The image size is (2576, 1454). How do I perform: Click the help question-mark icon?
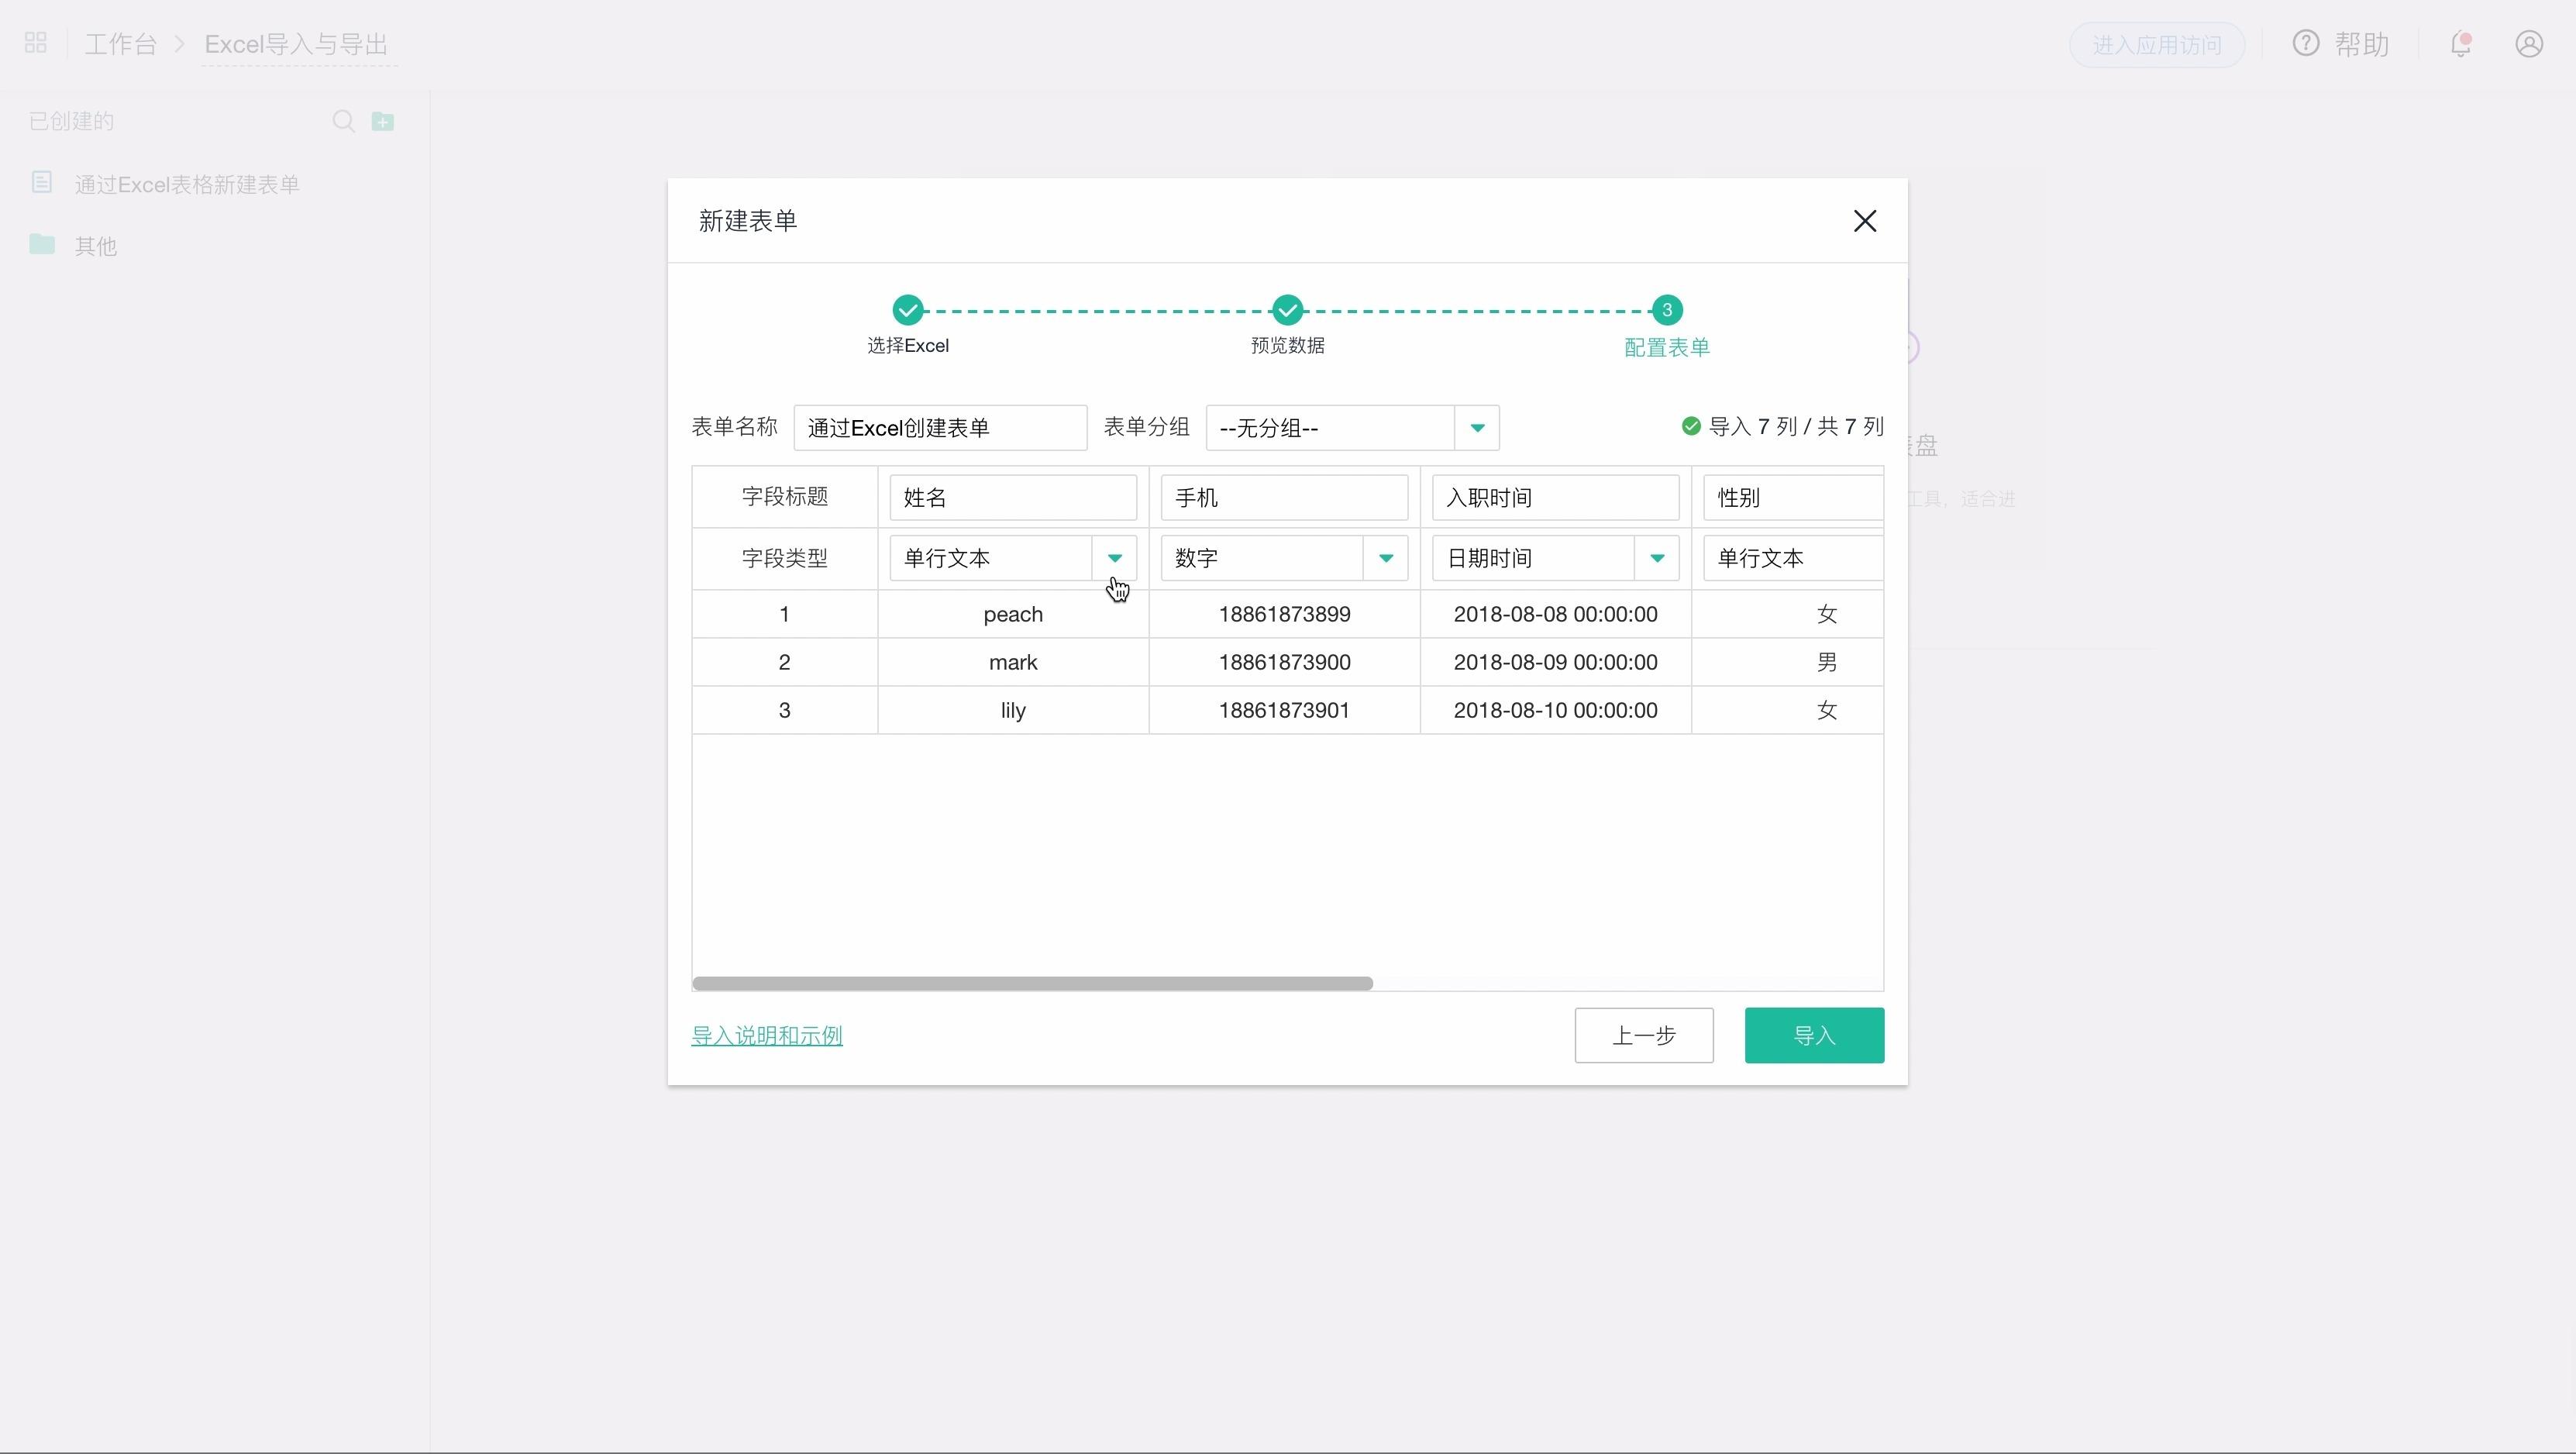(x=2305, y=44)
